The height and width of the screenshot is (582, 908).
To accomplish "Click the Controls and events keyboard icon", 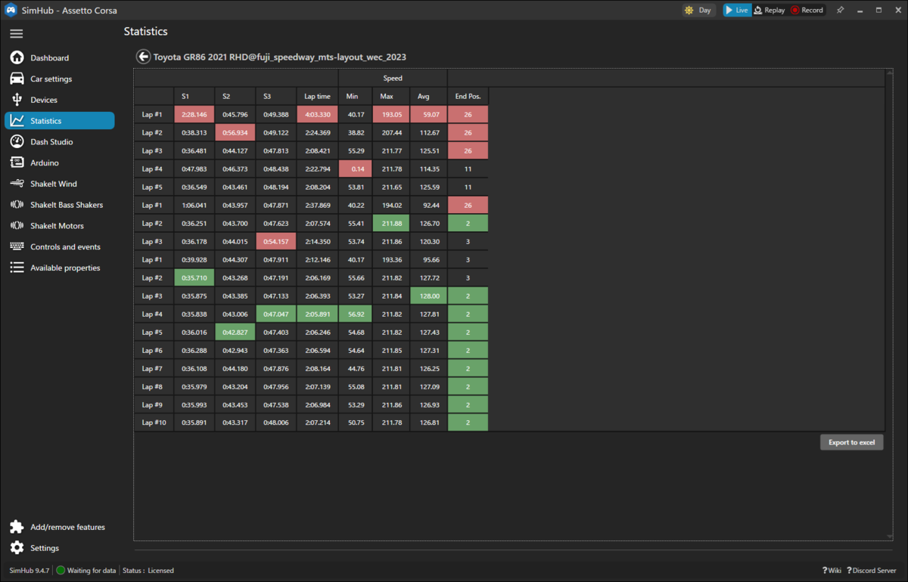I will 17,246.
